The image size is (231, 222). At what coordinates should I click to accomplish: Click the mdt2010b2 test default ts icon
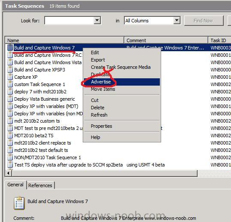click(x=10, y=150)
